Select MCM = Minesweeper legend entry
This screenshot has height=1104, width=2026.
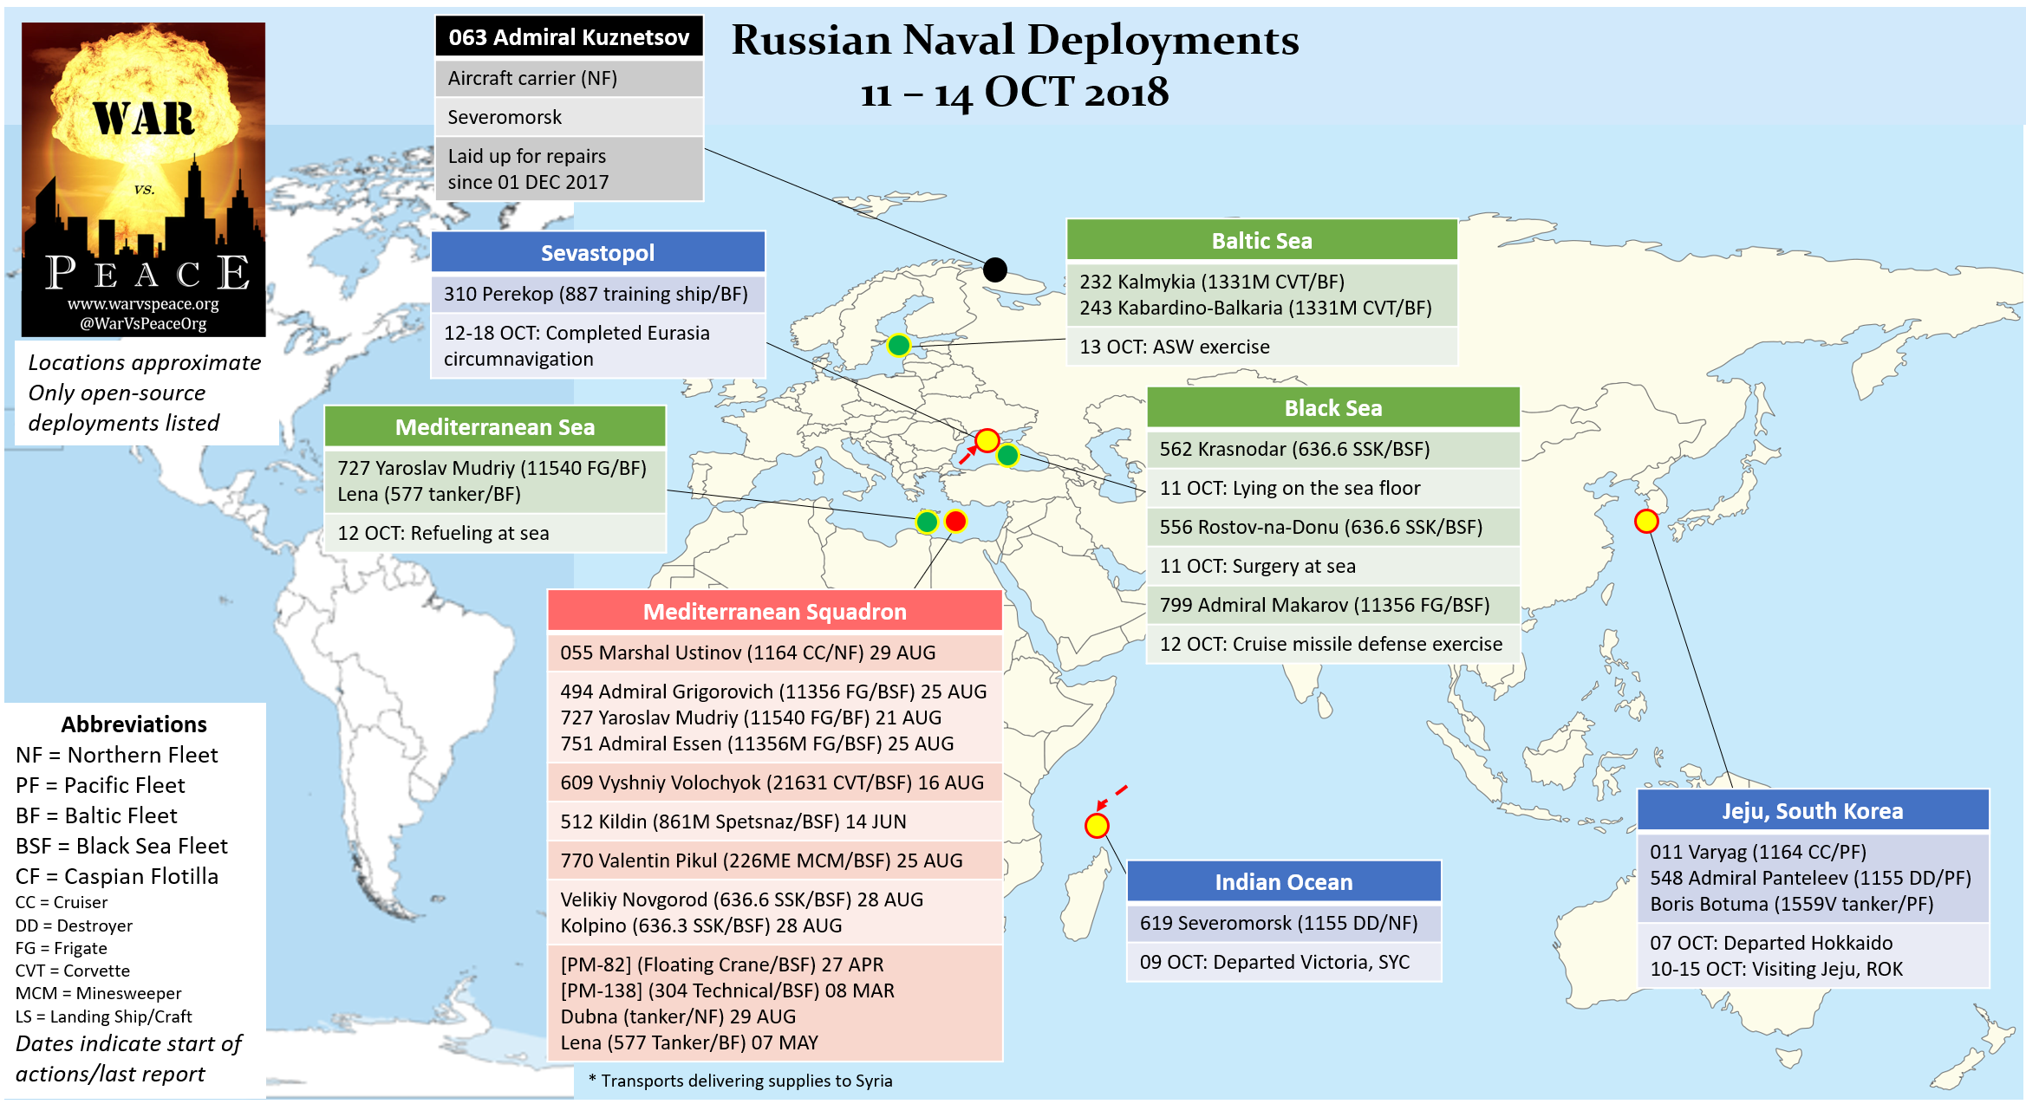(98, 993)
